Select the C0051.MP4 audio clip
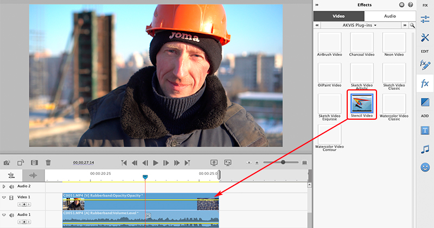The height and width of the screenshot is (228, 434). point(141,219)
